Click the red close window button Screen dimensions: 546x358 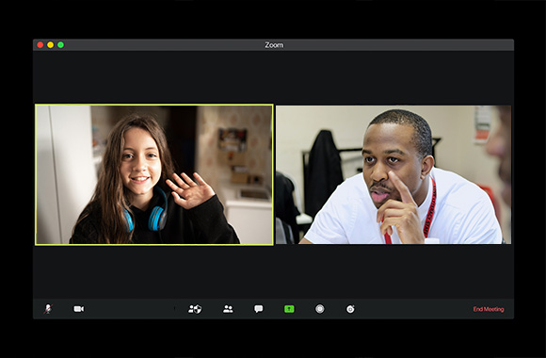coord(40,45)
